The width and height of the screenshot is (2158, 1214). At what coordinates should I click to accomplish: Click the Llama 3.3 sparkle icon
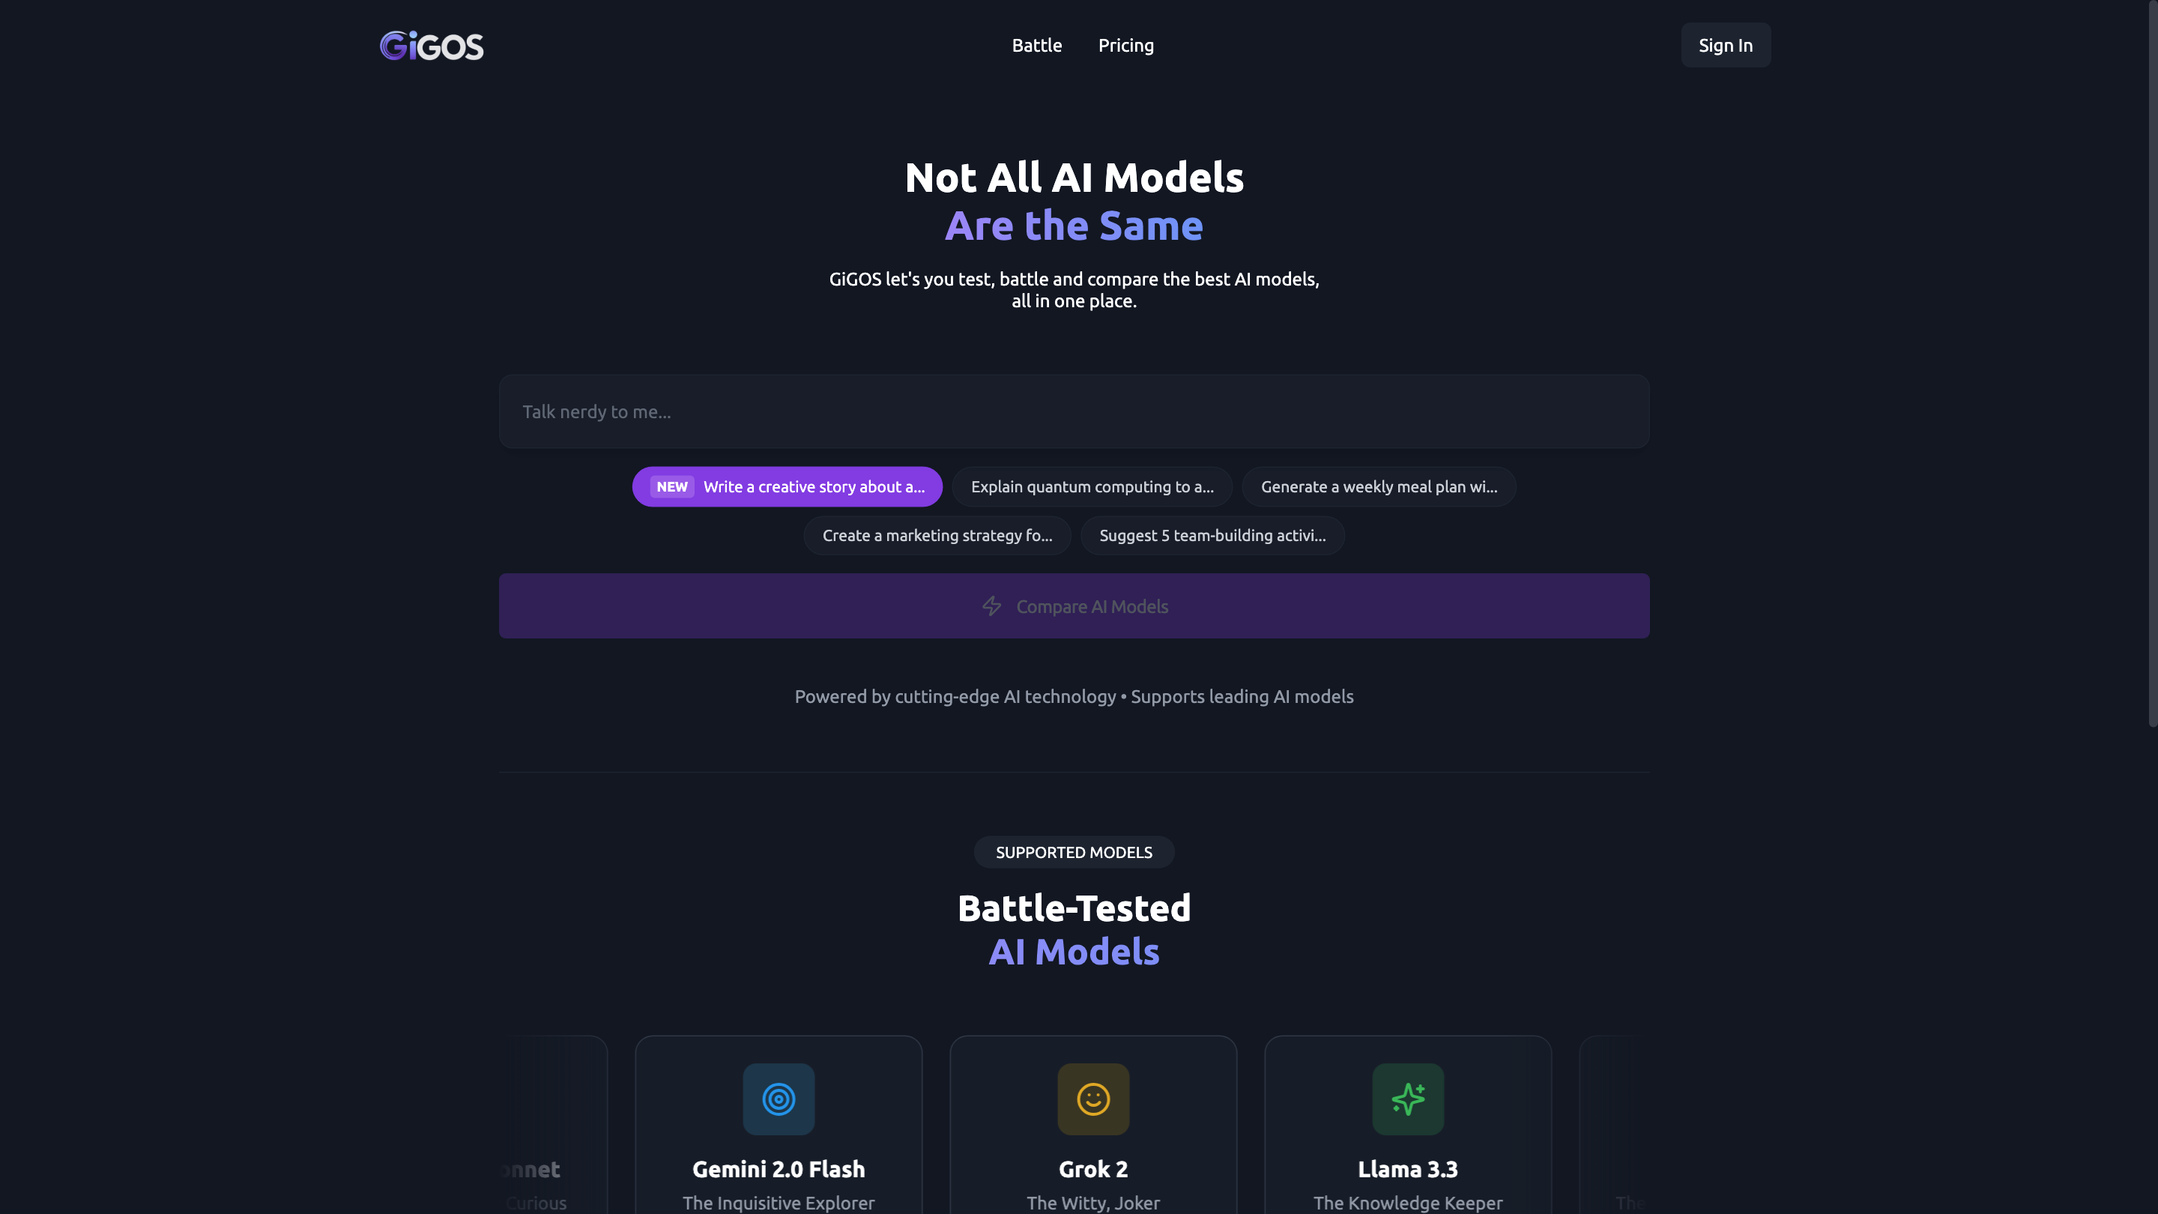coord(1407,1099)
